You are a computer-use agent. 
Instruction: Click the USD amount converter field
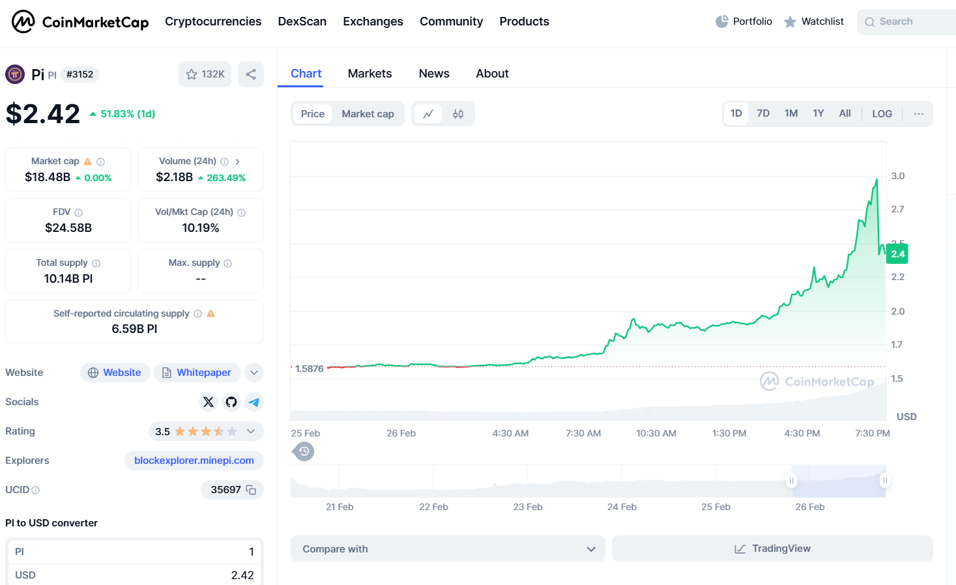[135, 575]
